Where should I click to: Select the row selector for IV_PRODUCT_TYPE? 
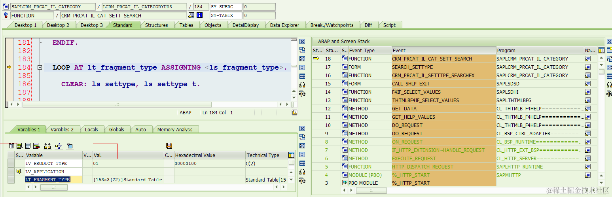tap(11, 163)
